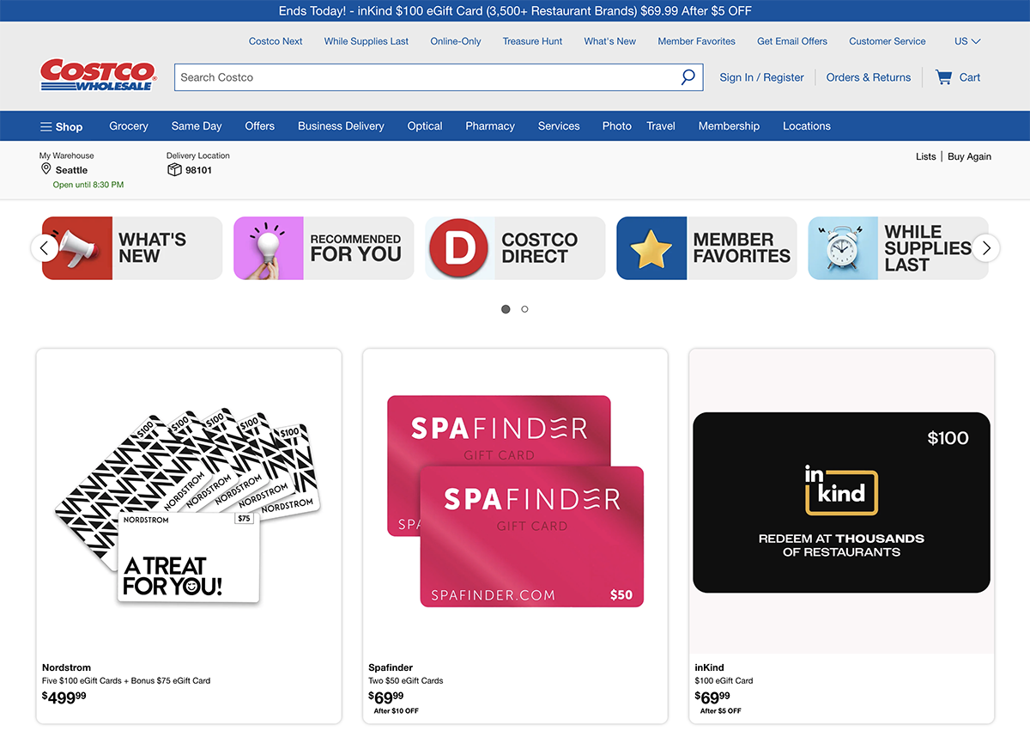Expand the US country selector
The height and width of the screenshot is (743, 1030).
tap(967, 41)
